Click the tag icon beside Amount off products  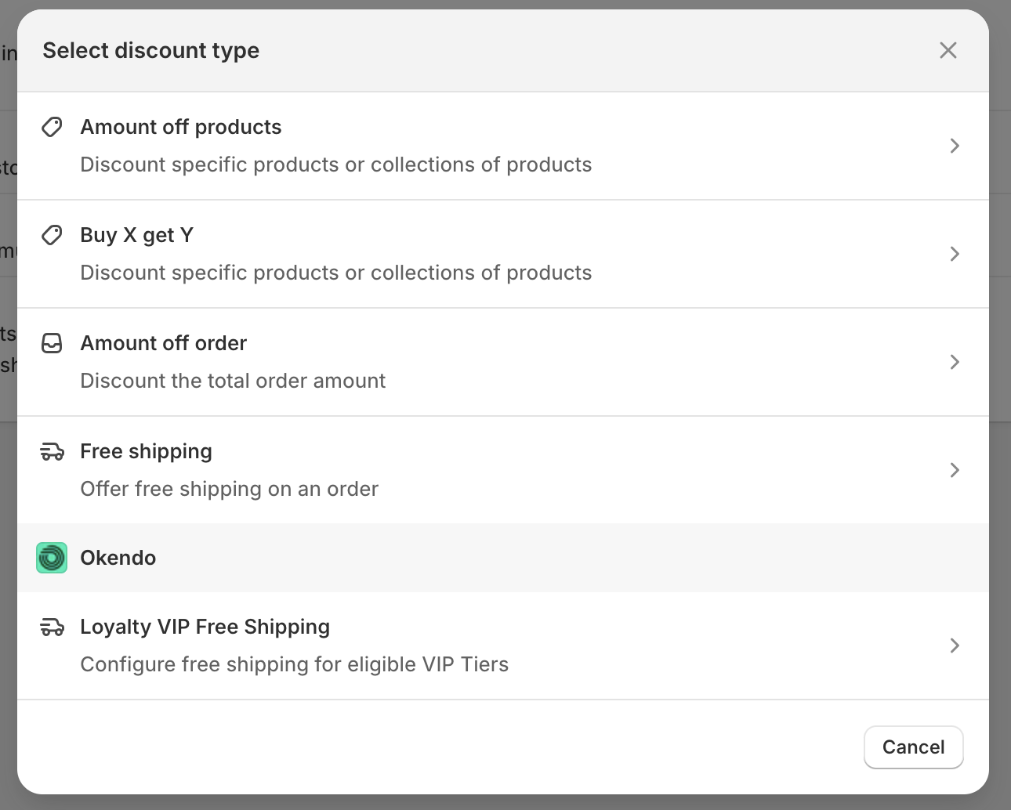[52, 127]
